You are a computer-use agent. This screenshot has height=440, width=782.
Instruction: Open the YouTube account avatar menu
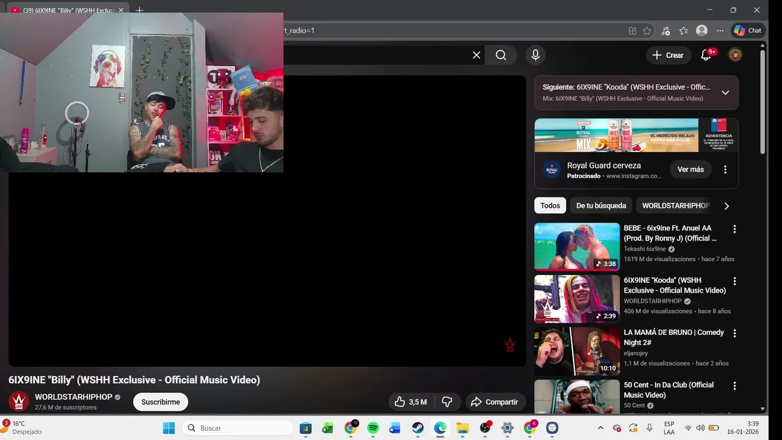[x=736, y=55]
